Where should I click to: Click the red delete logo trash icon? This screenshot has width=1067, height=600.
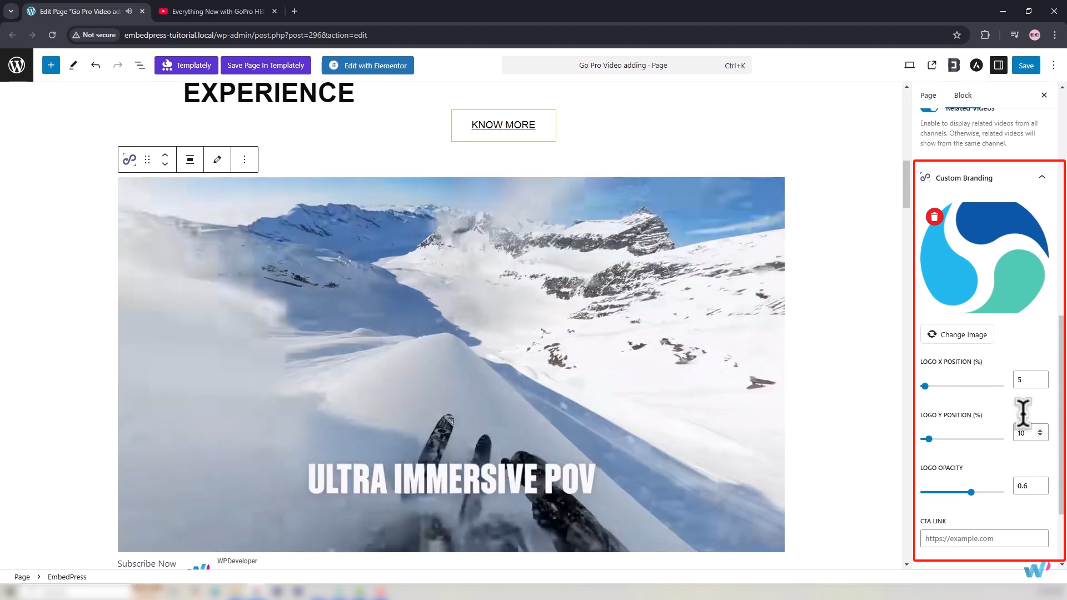tap(934, 217)
